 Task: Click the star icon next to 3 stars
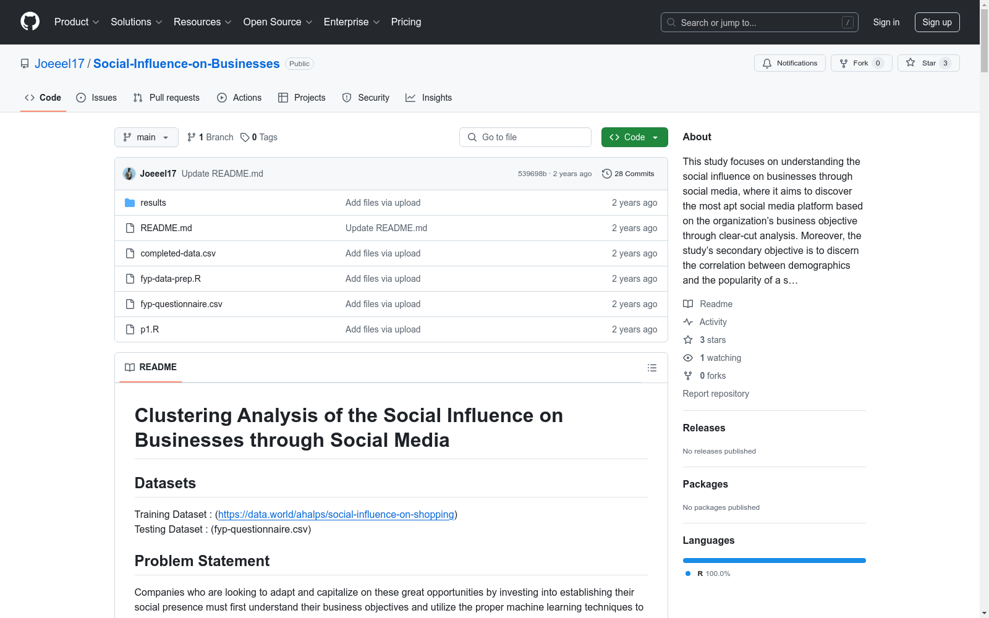[688, 340]
